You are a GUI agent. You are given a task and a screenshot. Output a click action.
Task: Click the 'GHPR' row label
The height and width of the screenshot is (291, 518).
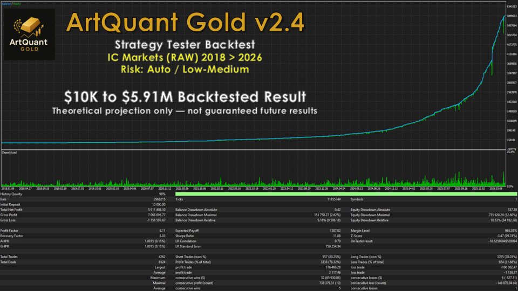coord(5,246)
